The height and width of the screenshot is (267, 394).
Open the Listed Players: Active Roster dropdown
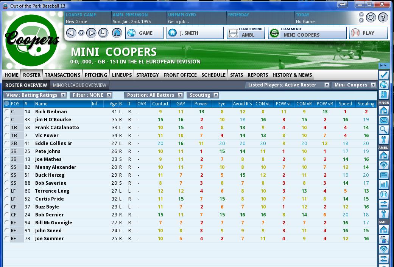(288, 85)
